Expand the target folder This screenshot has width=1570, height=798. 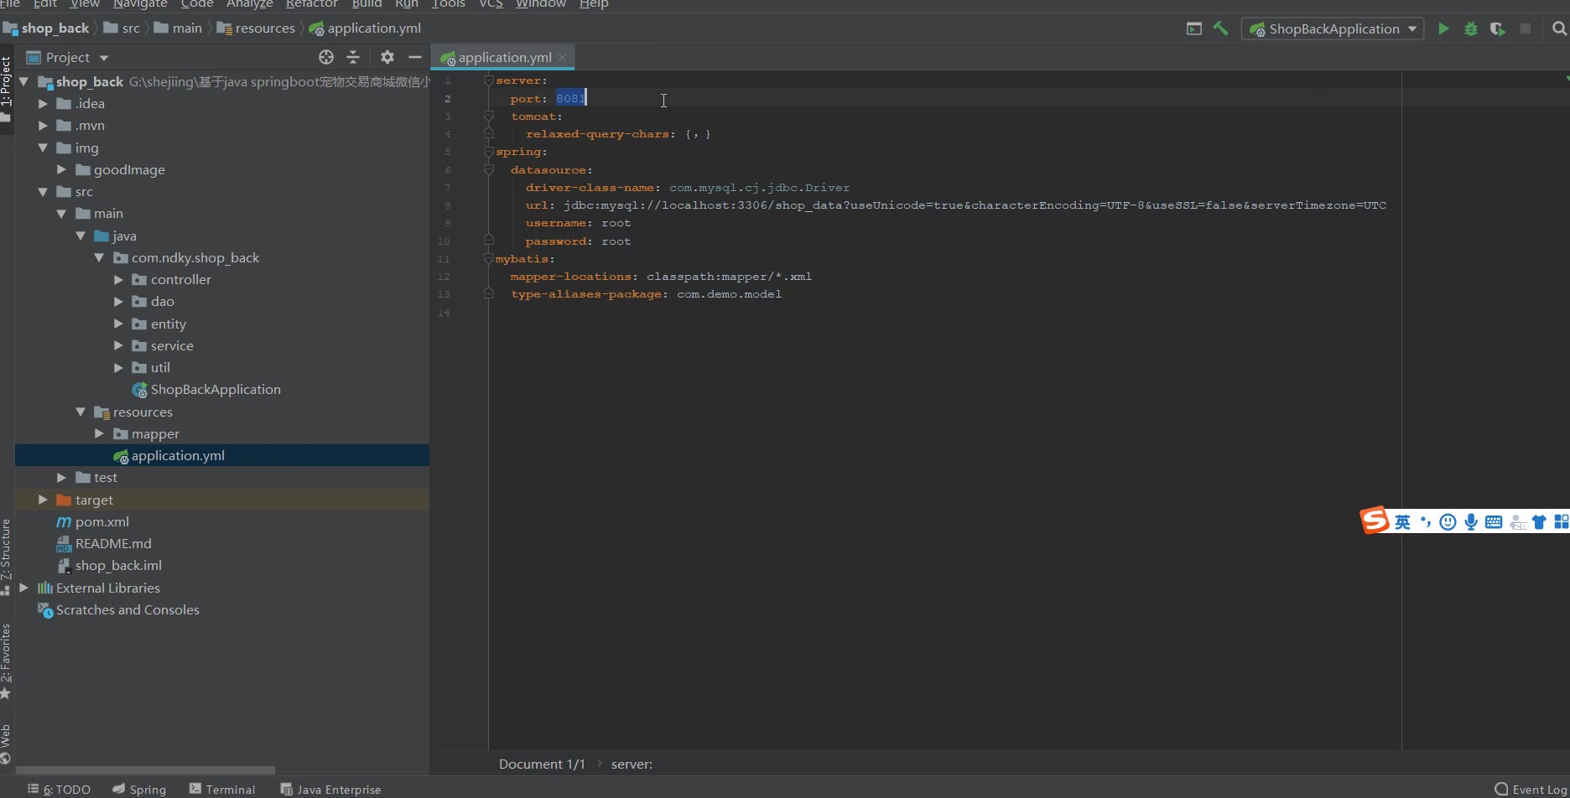43,500
